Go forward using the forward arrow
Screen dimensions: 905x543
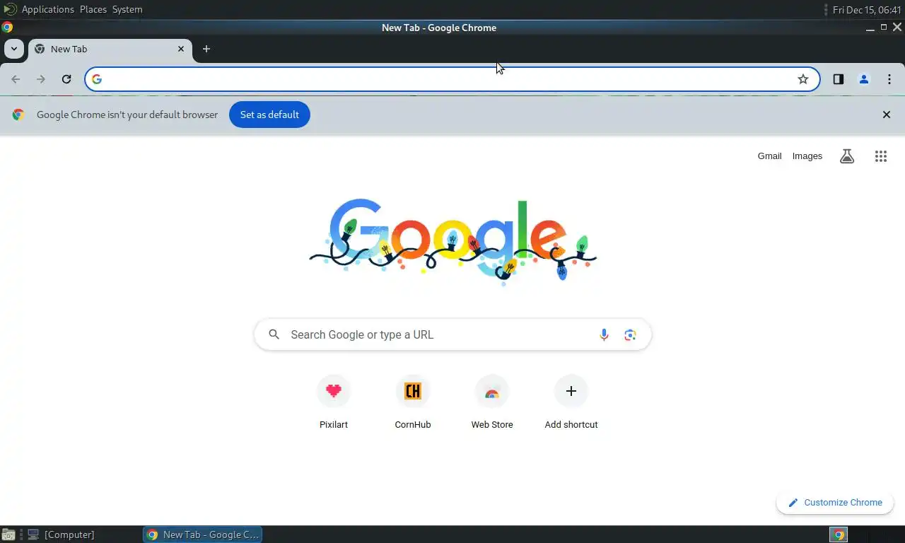41,79
